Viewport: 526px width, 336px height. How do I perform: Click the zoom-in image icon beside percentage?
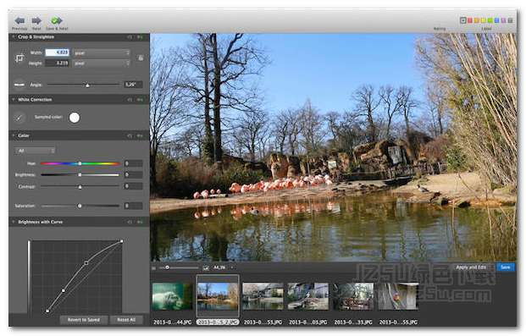coord(206,268)
